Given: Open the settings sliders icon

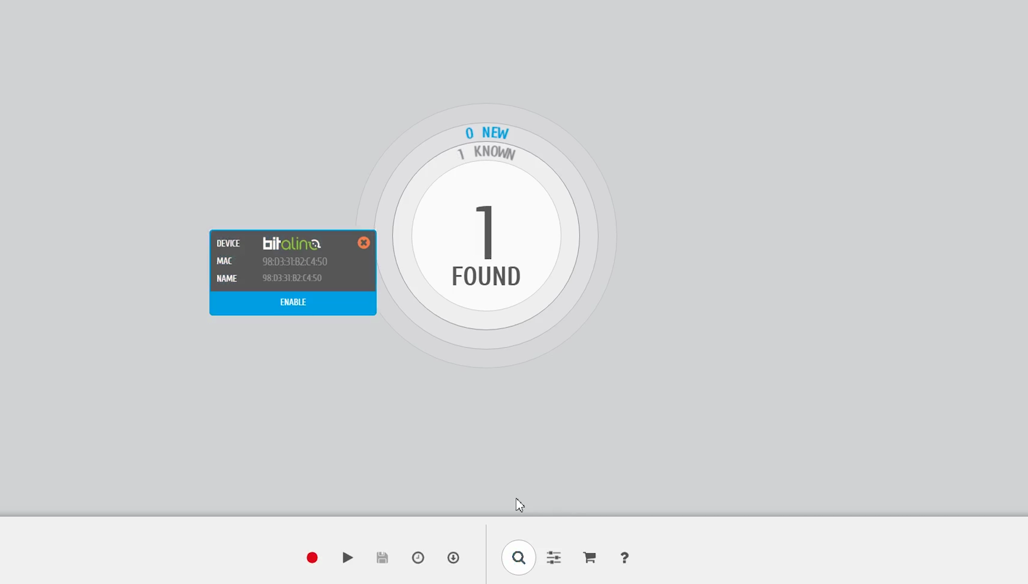Looking at the screenshot, I should [554, 558].
